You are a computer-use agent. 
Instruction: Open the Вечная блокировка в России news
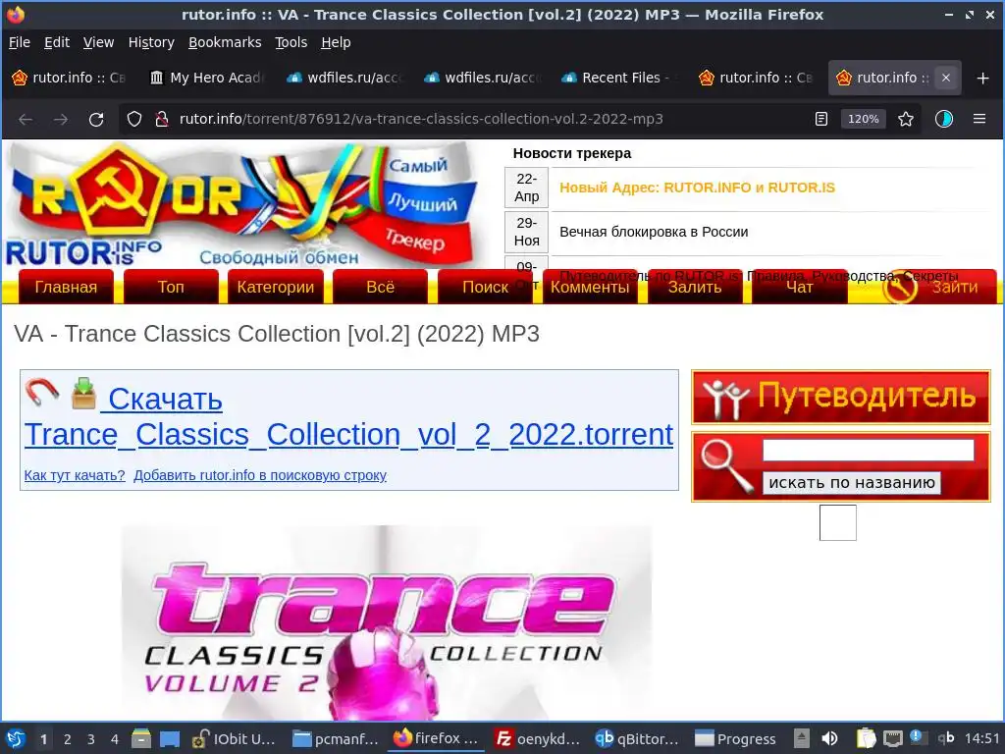coord(654,232)
